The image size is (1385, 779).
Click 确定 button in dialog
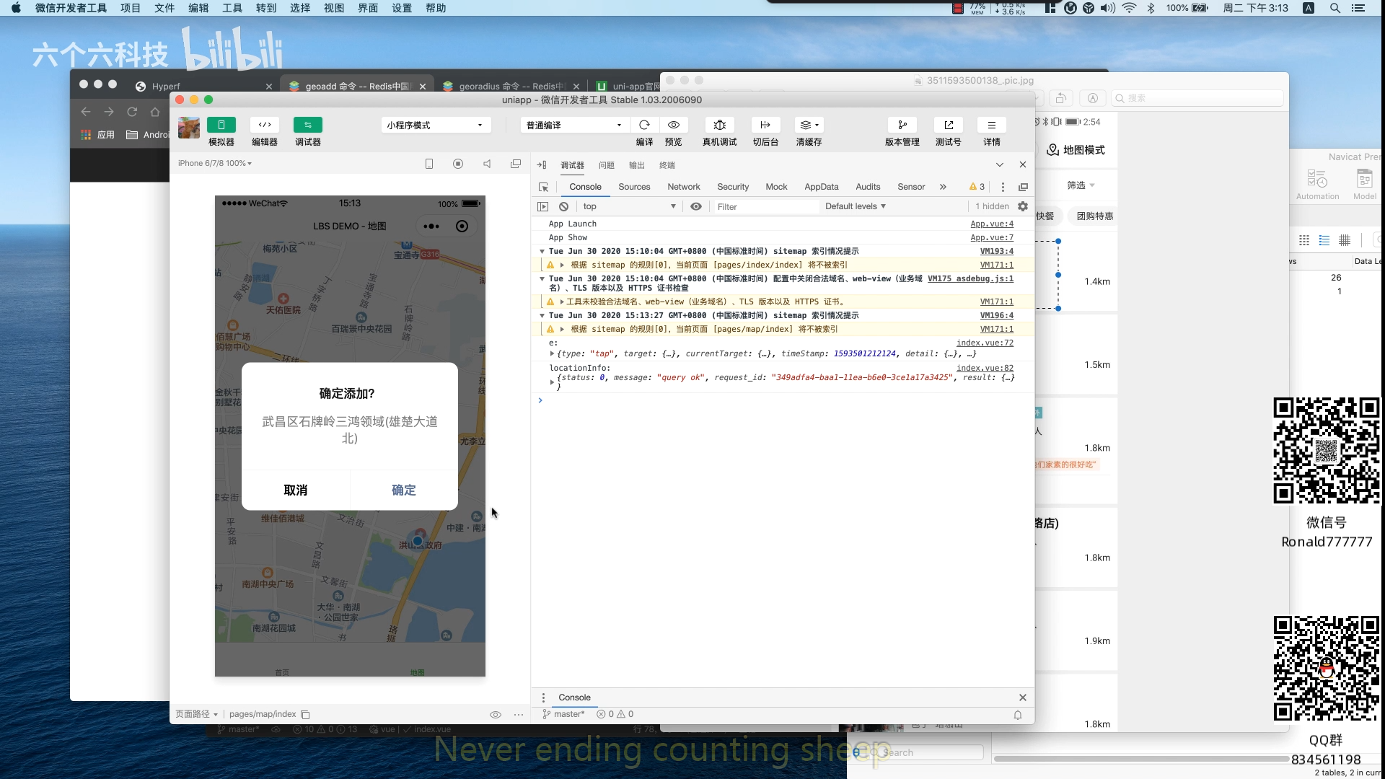point(403,490)
